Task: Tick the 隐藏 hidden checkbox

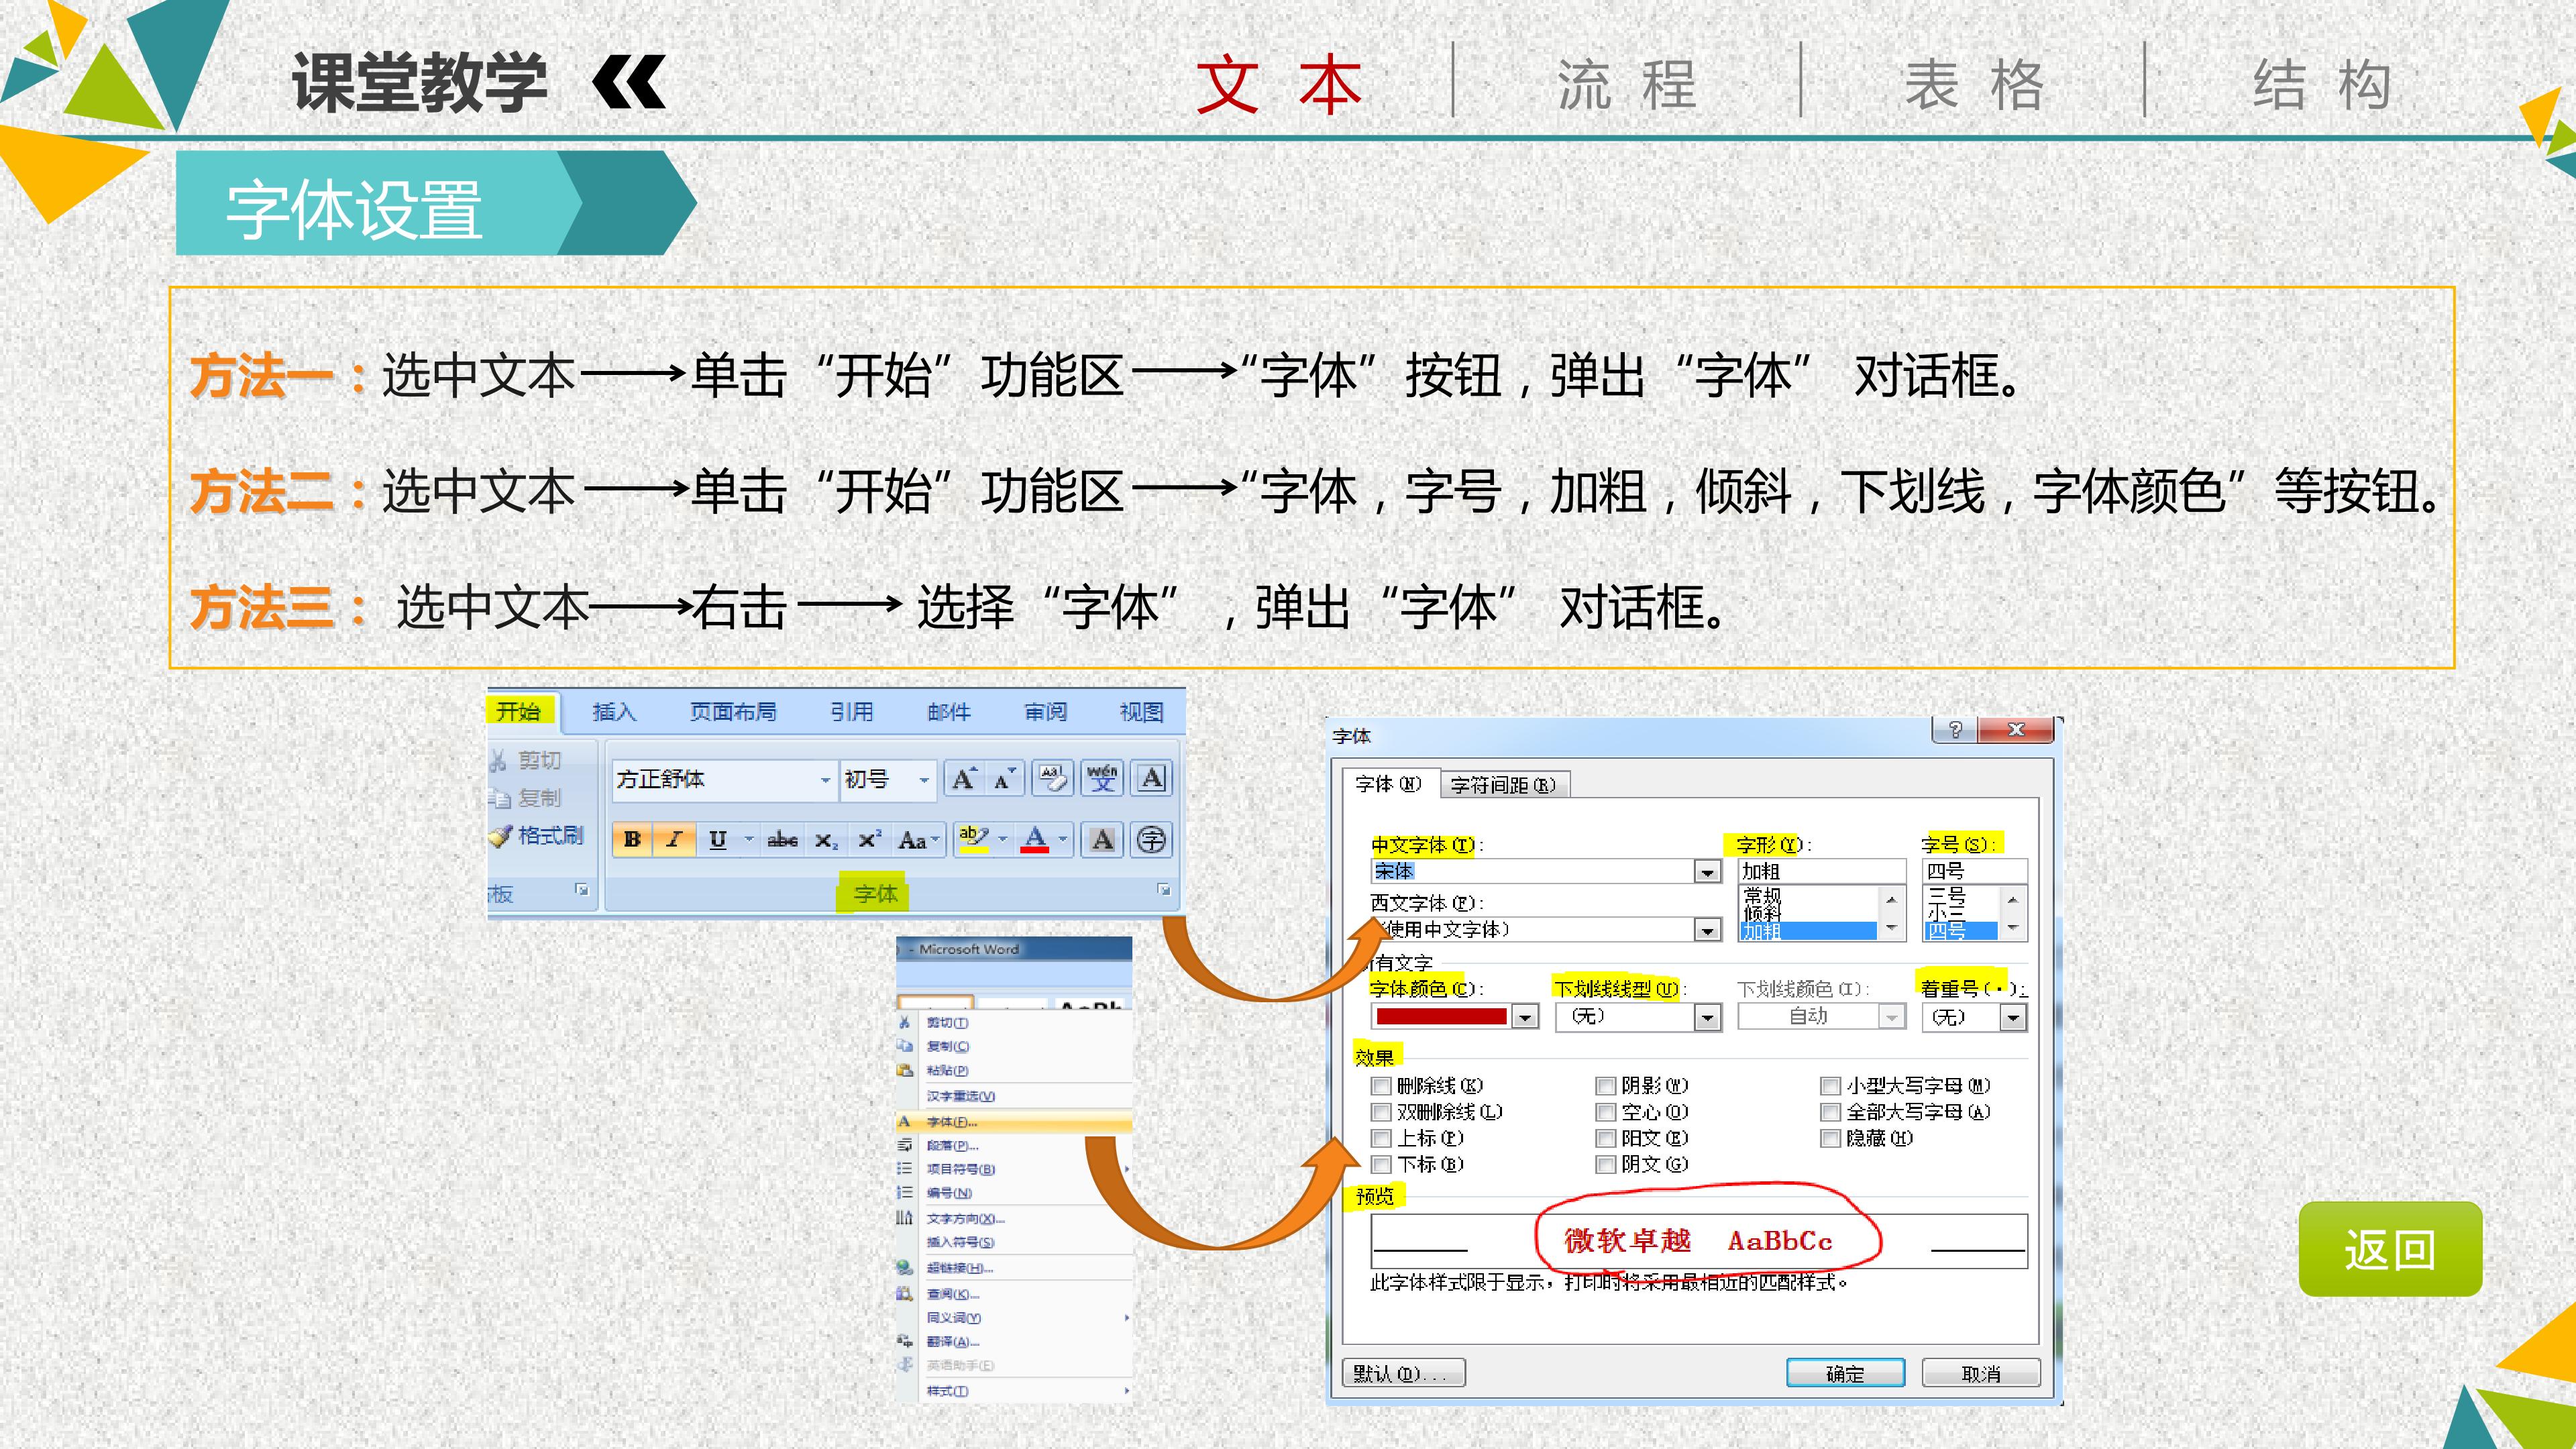Action: (1830, 1139)
